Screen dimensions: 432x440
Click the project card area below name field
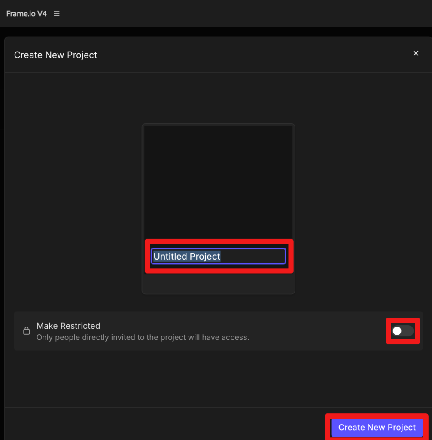pyautogui.click(x=218, y=284)
